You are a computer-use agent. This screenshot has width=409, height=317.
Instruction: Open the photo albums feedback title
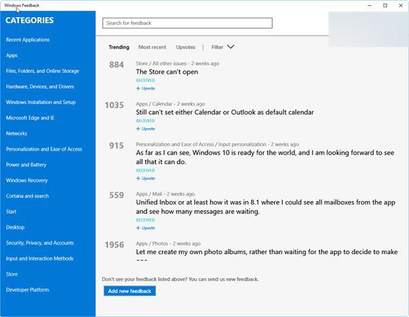click(x=267, y=252)
